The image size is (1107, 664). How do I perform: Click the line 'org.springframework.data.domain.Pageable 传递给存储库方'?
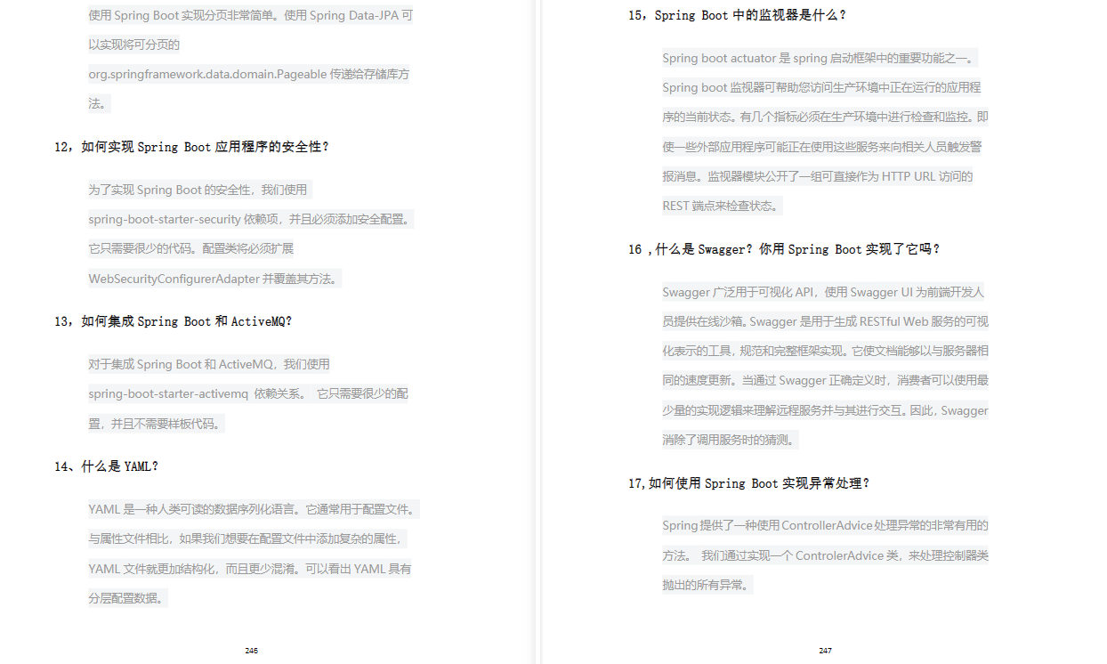pyautogui.click(x=249, y=75)
